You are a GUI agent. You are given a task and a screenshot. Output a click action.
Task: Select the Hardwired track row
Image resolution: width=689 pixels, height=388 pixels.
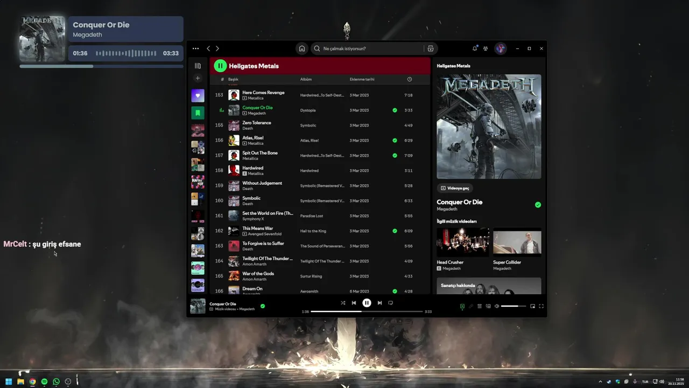(320, 170)
